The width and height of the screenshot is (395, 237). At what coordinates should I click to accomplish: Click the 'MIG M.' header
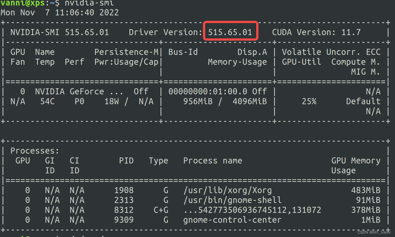(x=366, y=72)
